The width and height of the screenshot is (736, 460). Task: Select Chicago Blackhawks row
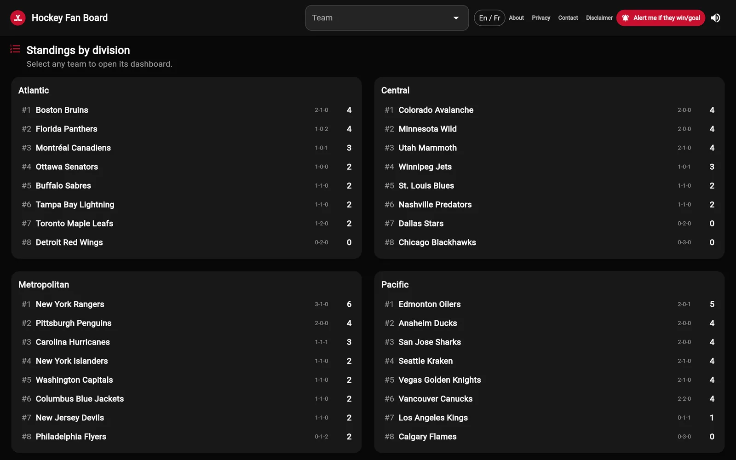[549, 242]
